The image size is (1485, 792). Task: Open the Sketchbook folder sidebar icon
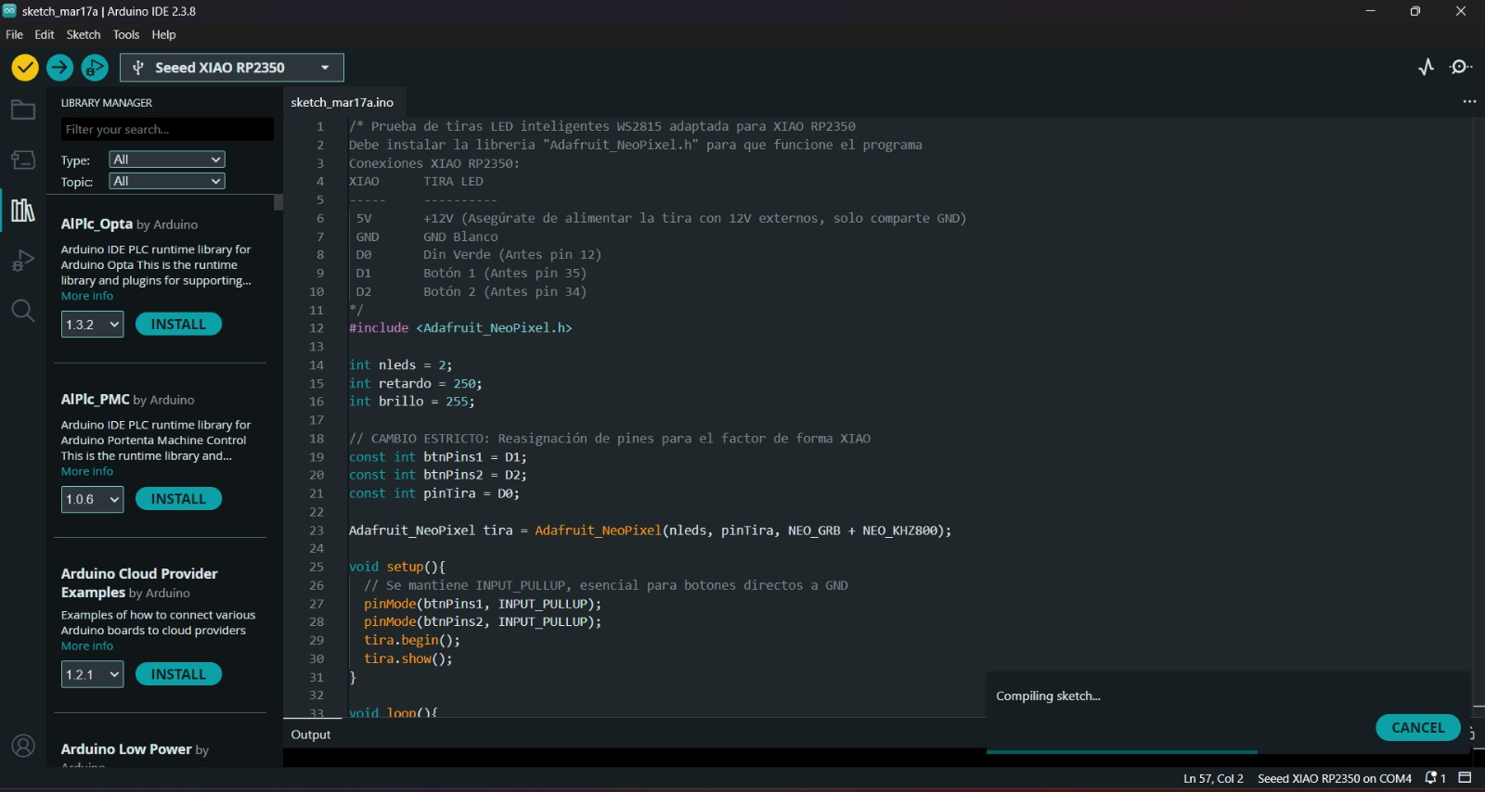[x=23, y=110]
